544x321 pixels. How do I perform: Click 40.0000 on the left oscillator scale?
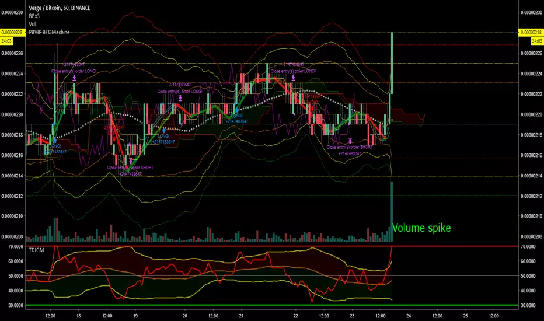(x=16, y=291)
